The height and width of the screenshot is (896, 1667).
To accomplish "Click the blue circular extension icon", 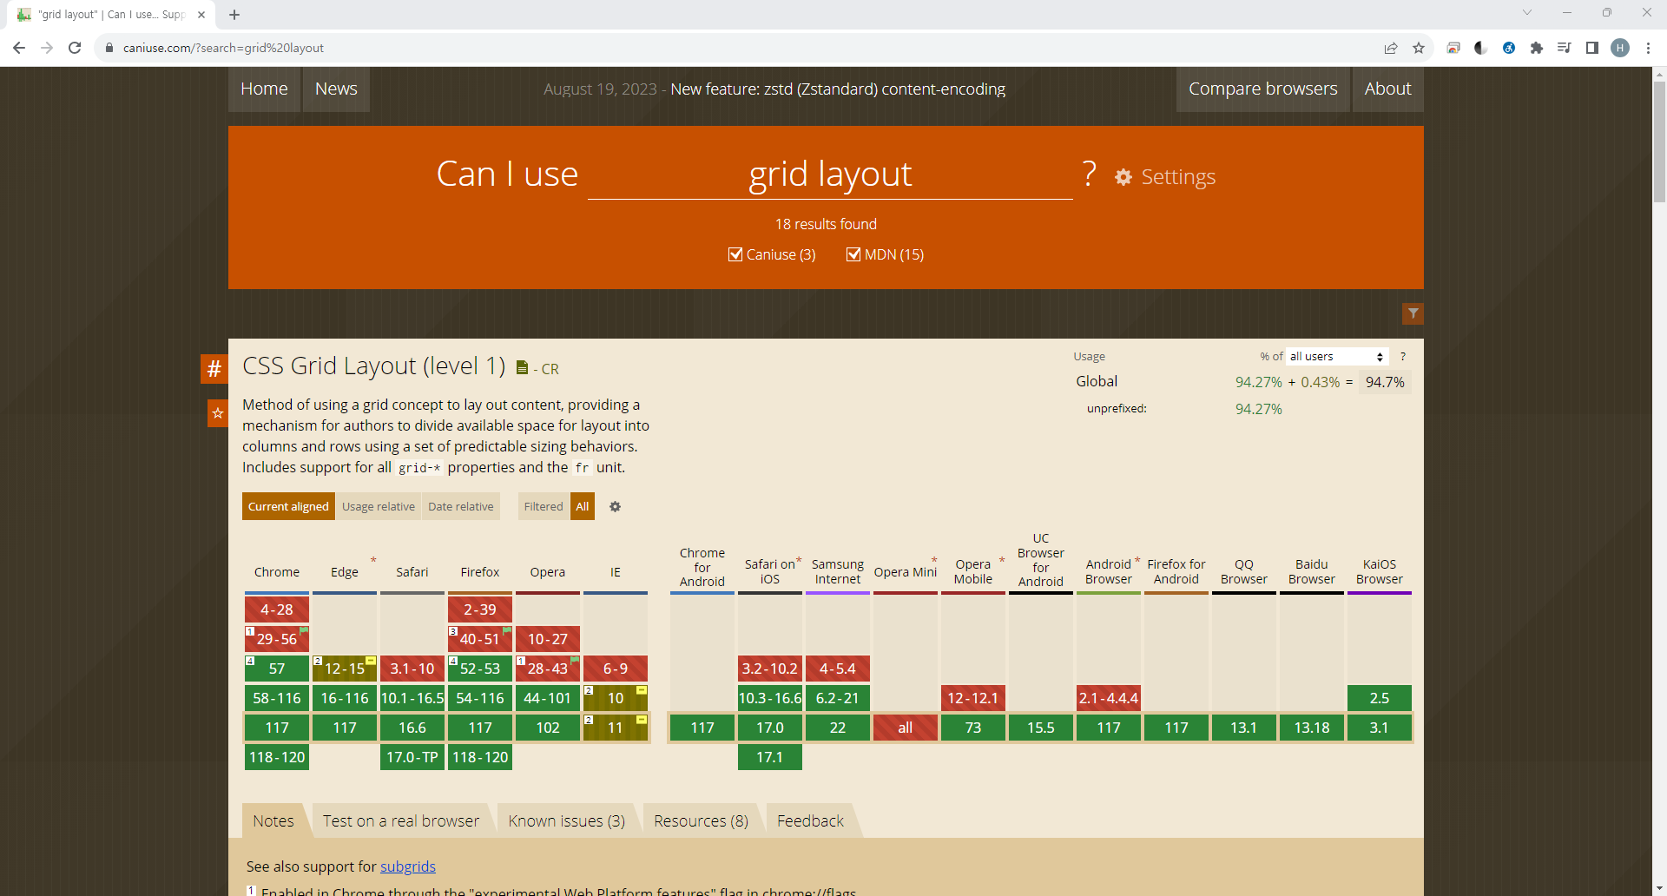I will click(x=1509, y=48).
